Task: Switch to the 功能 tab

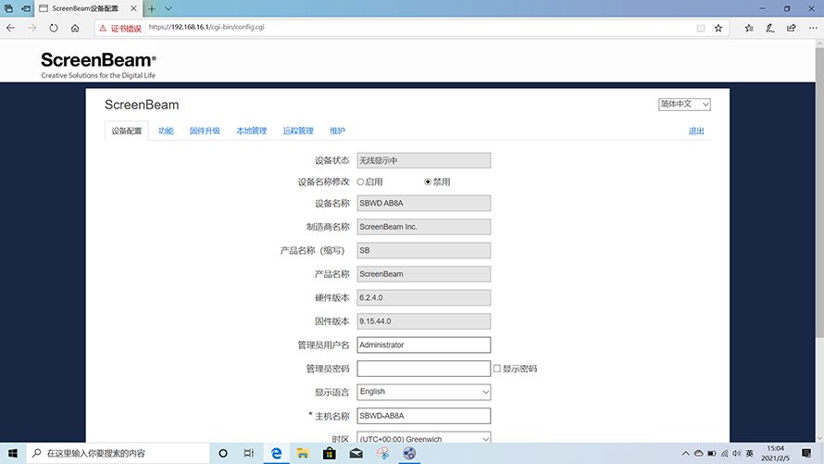Action: click(x=166, y=131)
